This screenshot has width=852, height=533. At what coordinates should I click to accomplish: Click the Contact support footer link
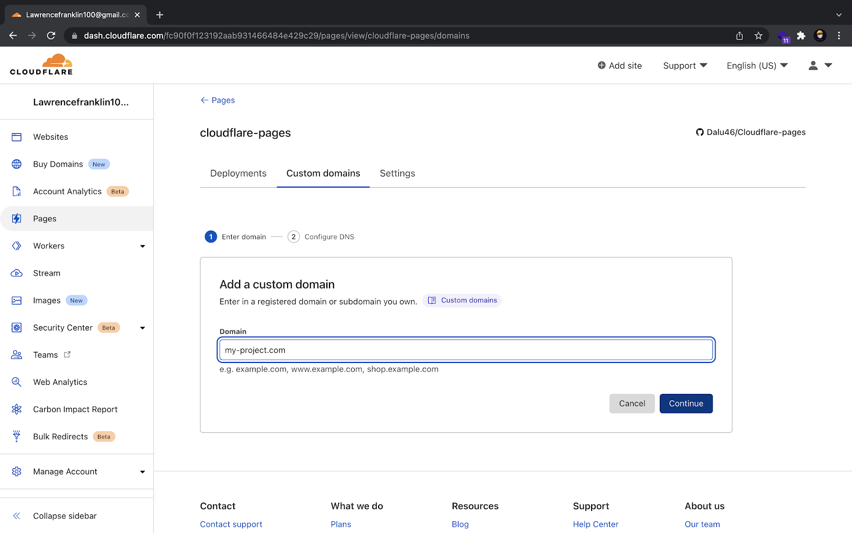pos(231,524)
